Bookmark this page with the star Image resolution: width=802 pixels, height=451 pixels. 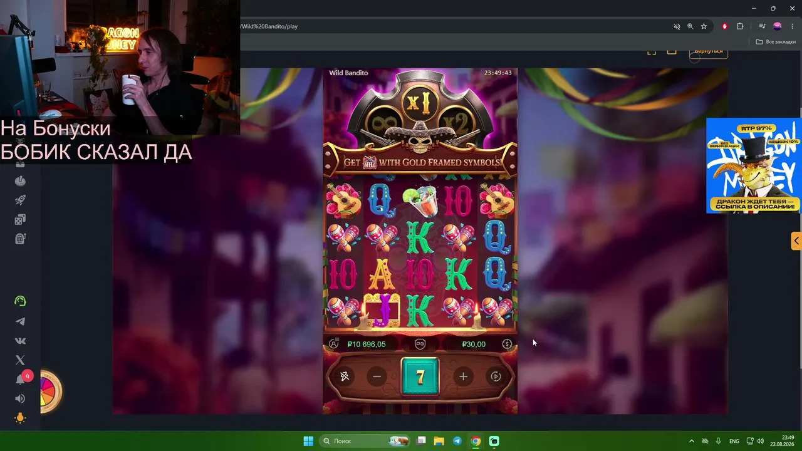coord(704,26)
